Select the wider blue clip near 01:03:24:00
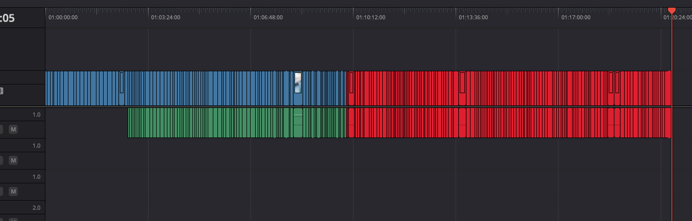This screenshot has width=692, height=221. (121, 88)
